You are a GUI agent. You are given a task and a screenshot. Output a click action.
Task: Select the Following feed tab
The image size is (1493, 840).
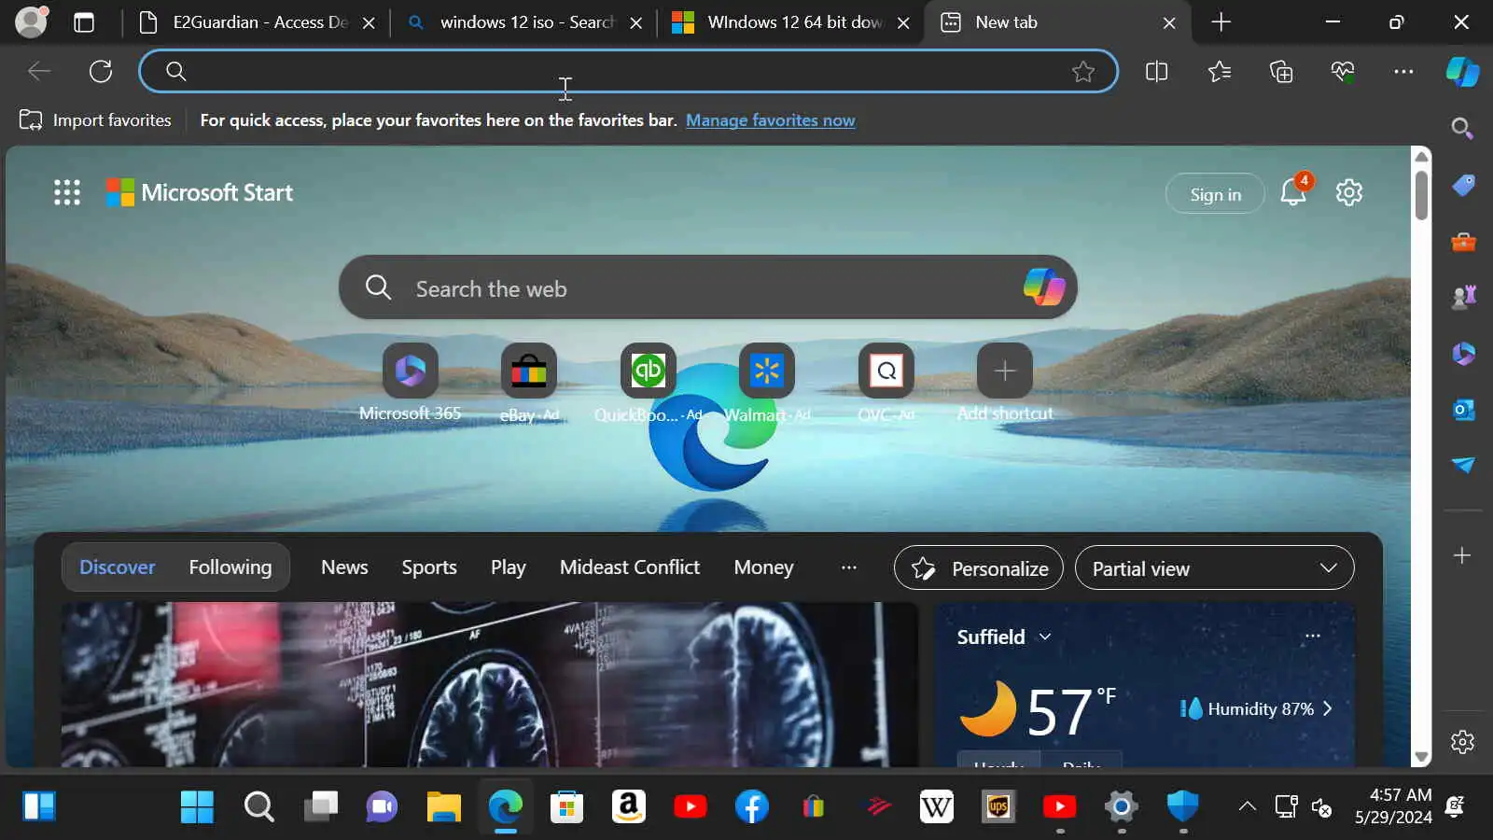(x=230, y=567)
